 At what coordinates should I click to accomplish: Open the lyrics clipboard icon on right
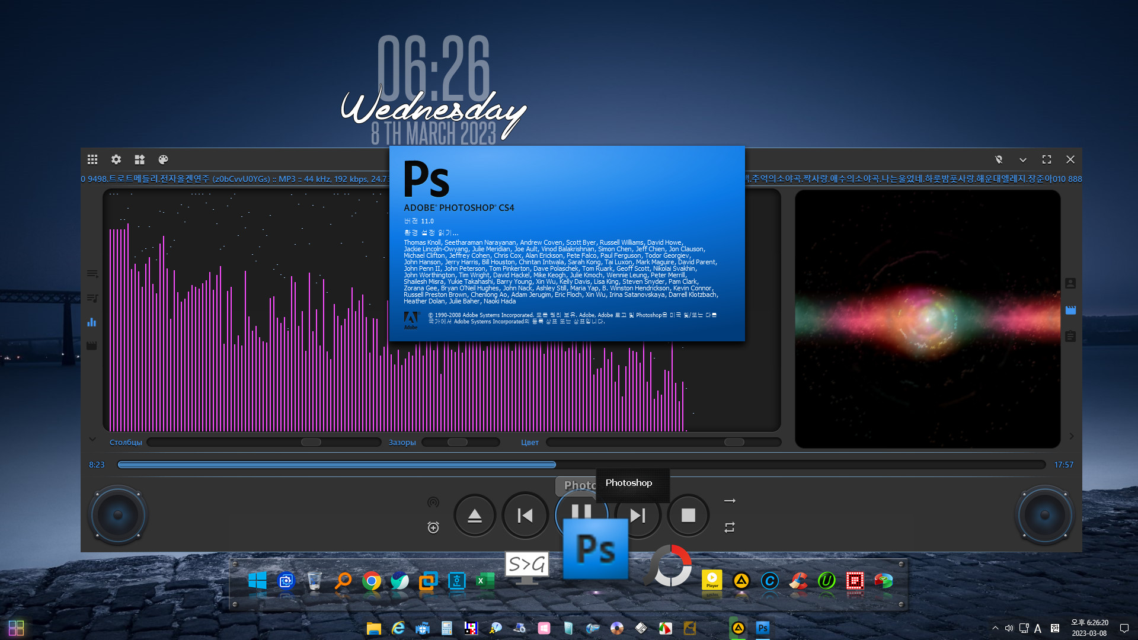[1070, 336]
